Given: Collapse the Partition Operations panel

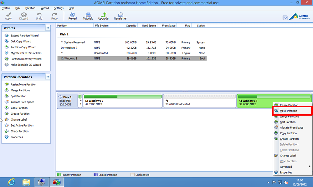Looking at the screenshot, I should coord(48,77).
